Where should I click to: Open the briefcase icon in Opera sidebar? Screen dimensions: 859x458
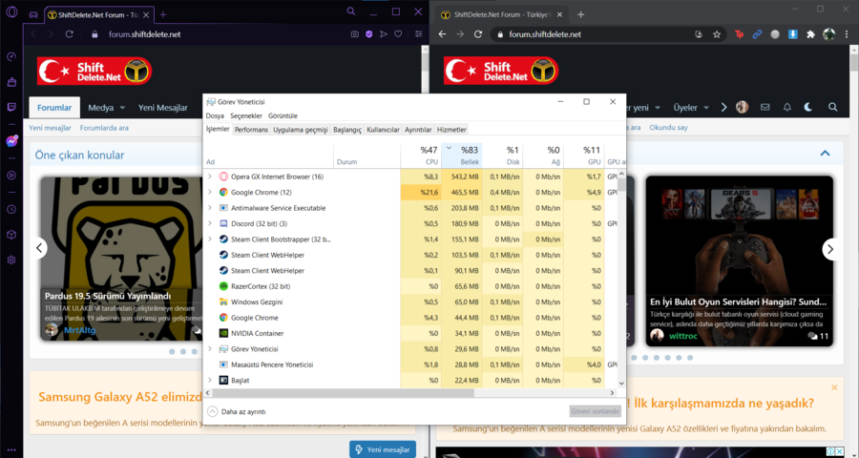tap(11, 82)
